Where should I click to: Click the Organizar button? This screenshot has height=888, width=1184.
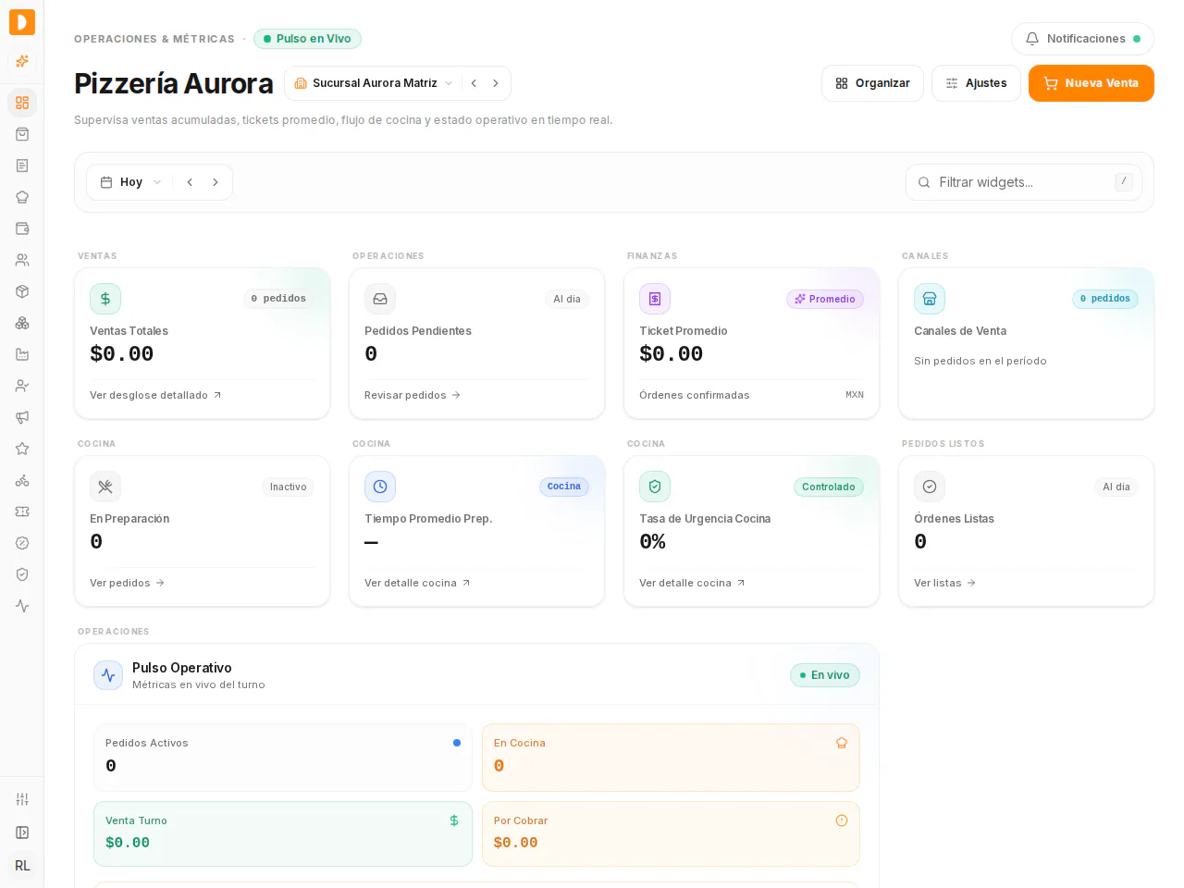[x=872, y=83]
